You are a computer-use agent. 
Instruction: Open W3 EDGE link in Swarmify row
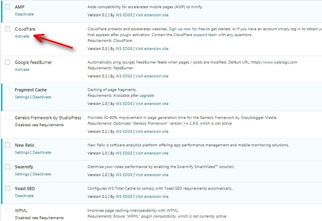[124, 175]
